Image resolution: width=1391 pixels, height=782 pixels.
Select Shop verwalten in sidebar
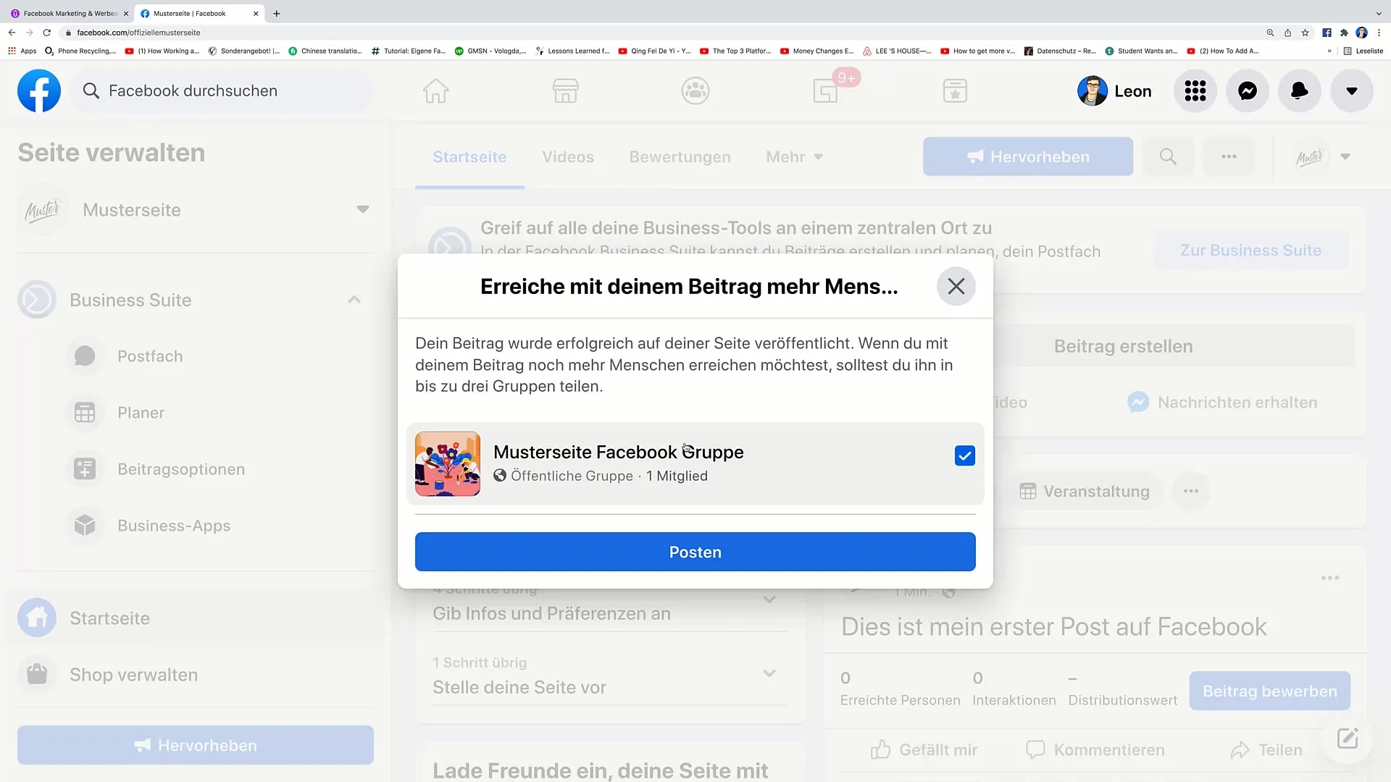196,675
